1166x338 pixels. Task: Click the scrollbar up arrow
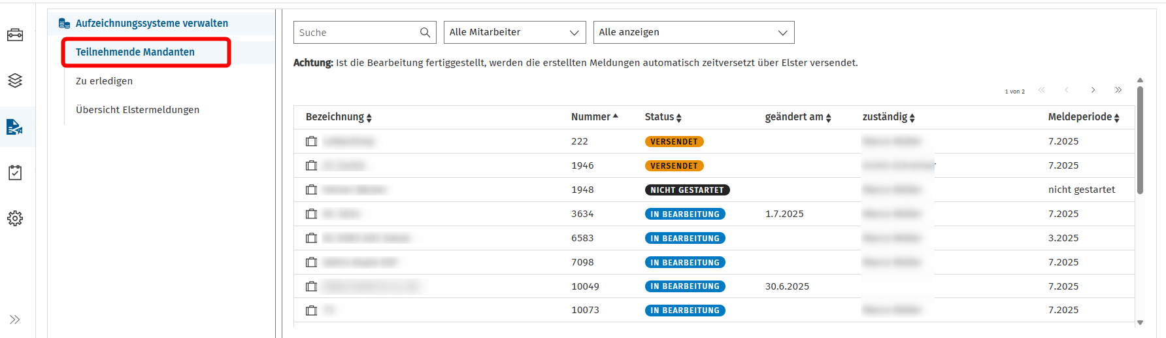[1140, 80]
